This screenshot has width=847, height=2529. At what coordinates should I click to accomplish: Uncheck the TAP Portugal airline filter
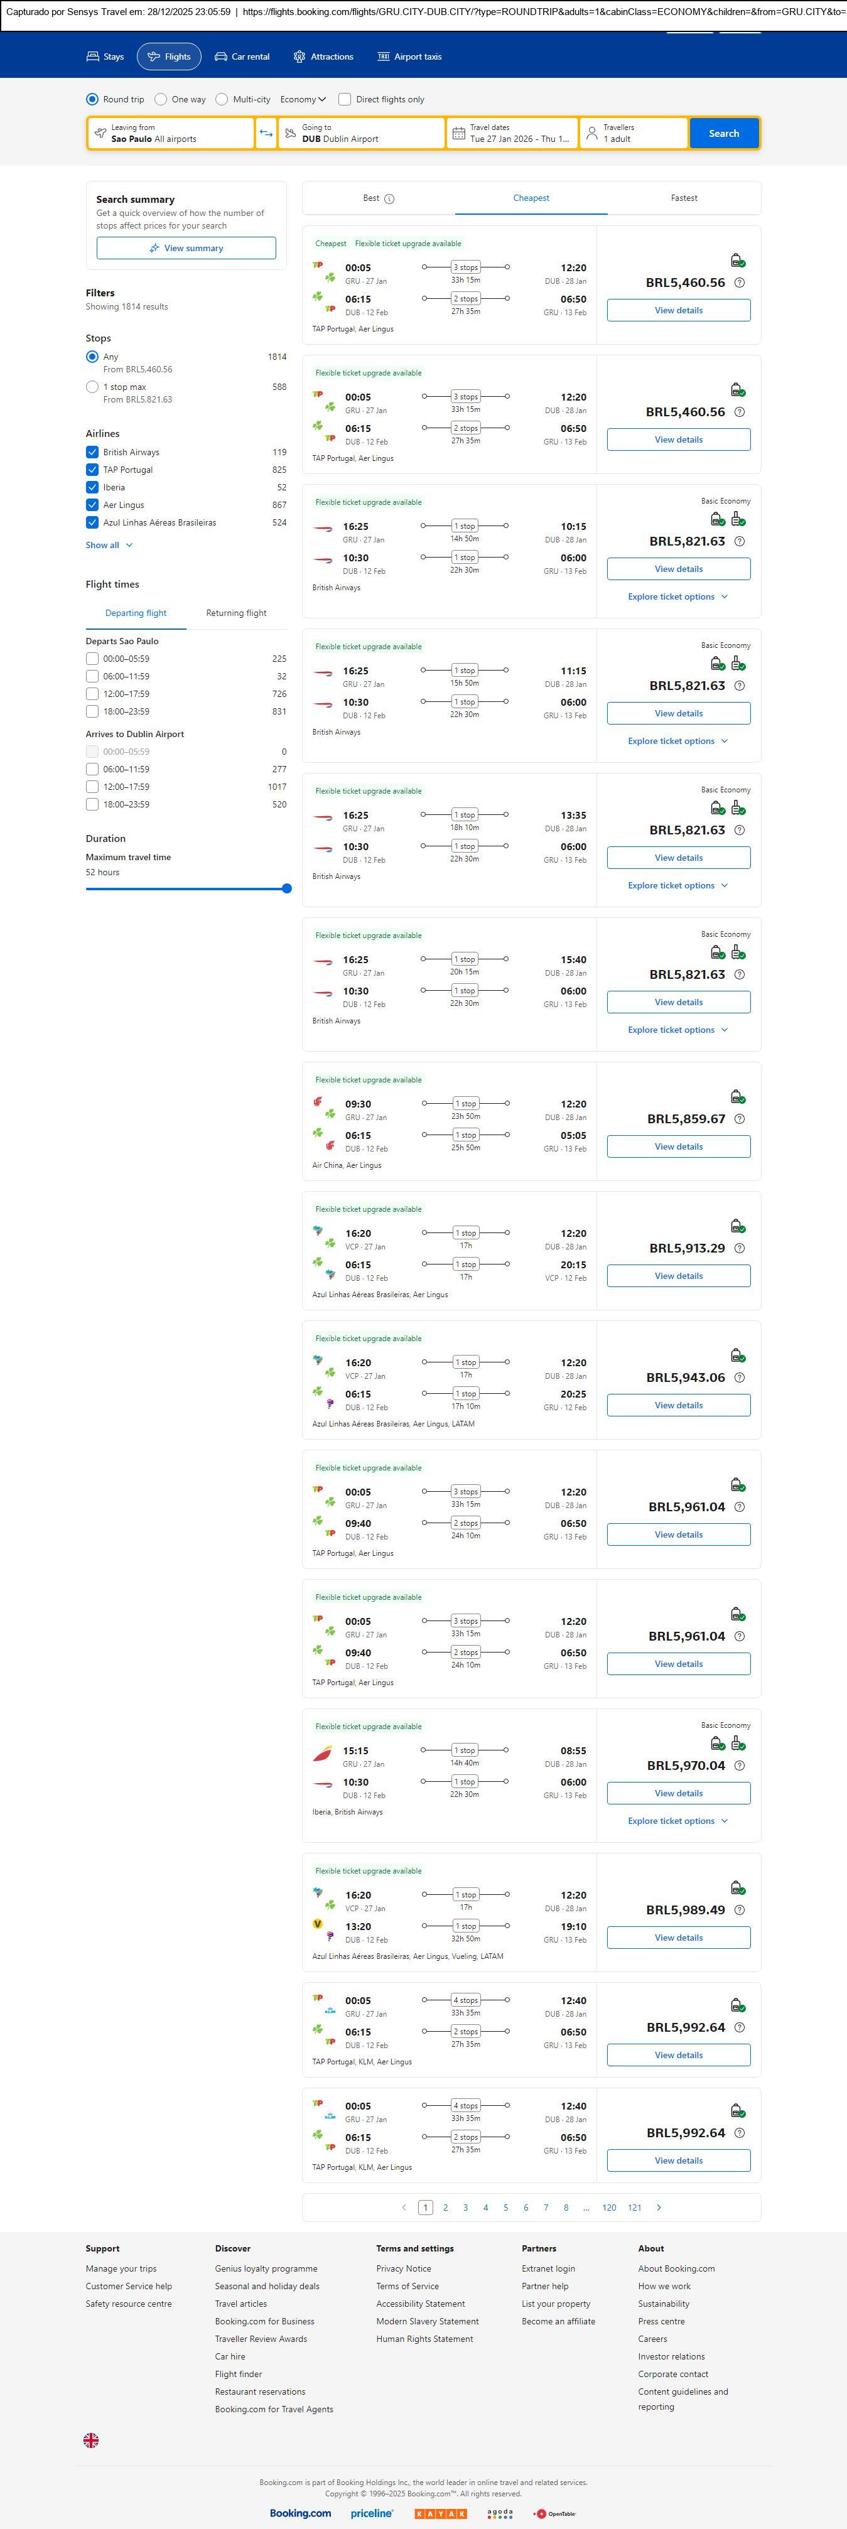(92, 470)
